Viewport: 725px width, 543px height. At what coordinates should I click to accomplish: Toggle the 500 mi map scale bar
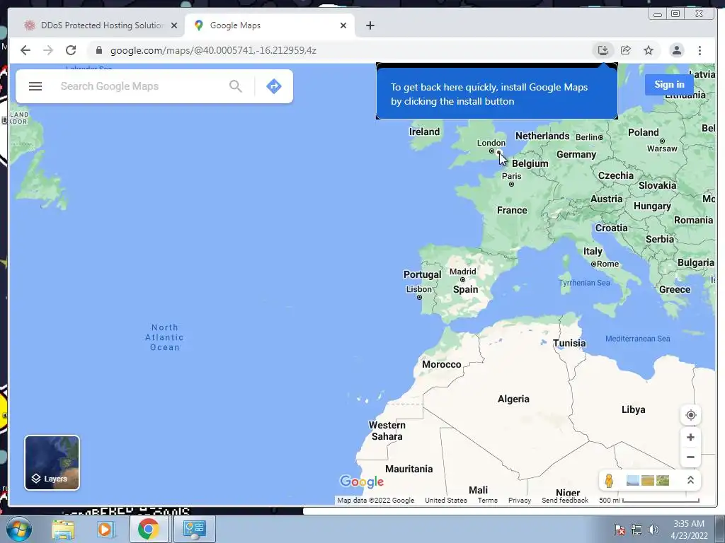tap(649, 500)
